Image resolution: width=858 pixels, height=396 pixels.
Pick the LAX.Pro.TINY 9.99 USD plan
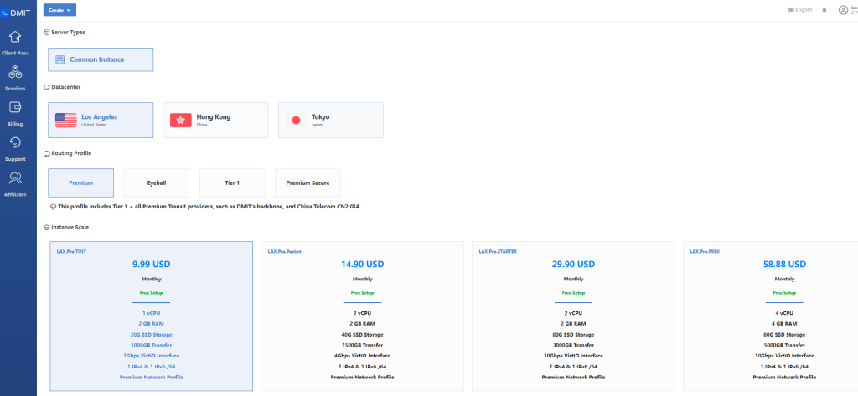pyautogui.click(x=152, y=316)
